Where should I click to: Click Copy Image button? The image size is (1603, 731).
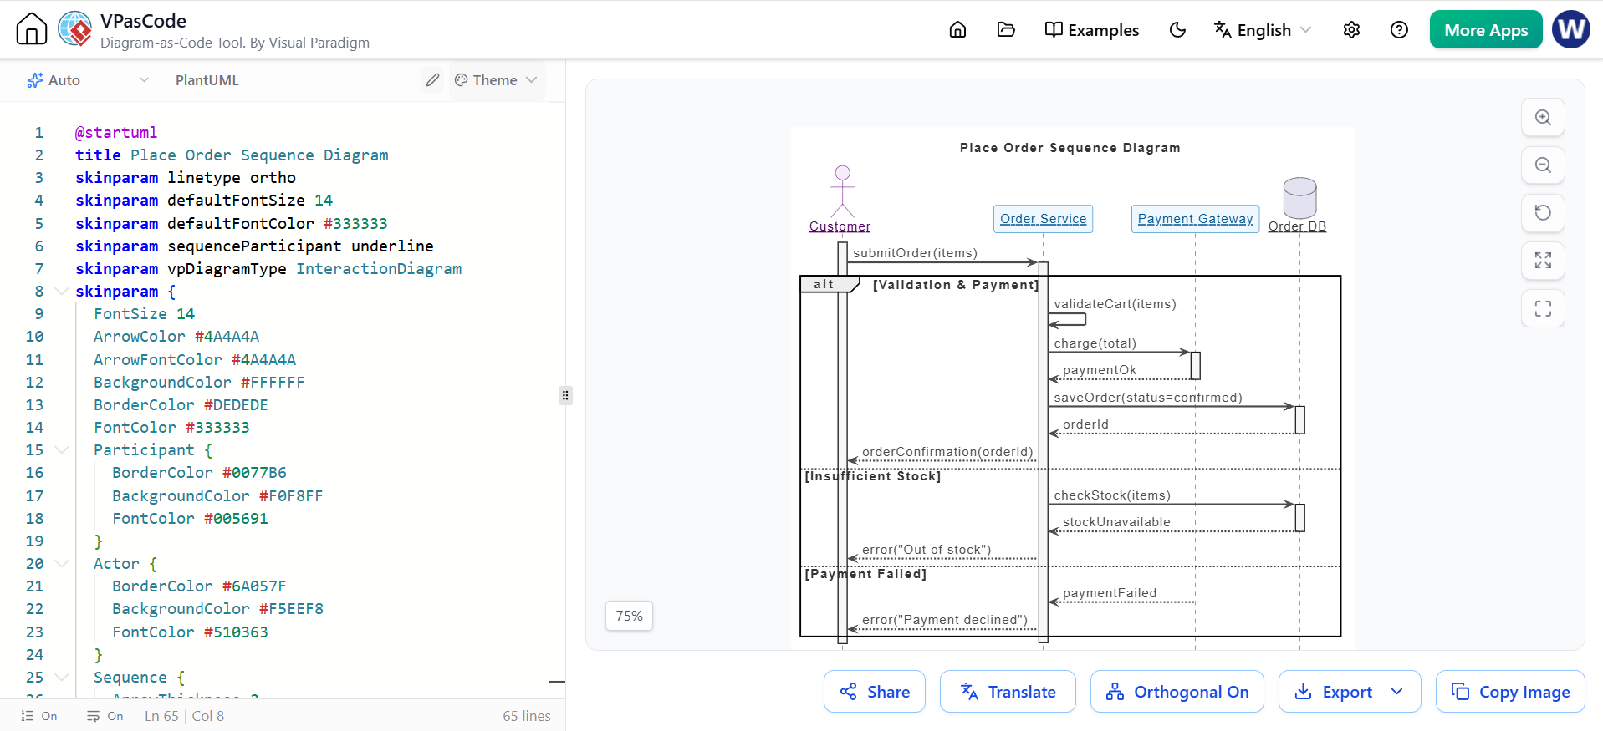point(1510,692)
